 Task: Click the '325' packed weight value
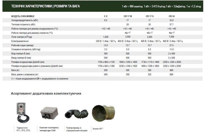pos(149,75)
